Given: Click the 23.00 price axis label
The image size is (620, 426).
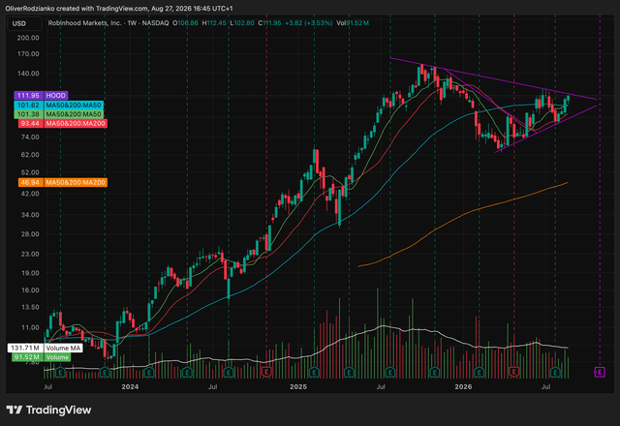Looking at the screenshot, I should [x=30, y=254].
